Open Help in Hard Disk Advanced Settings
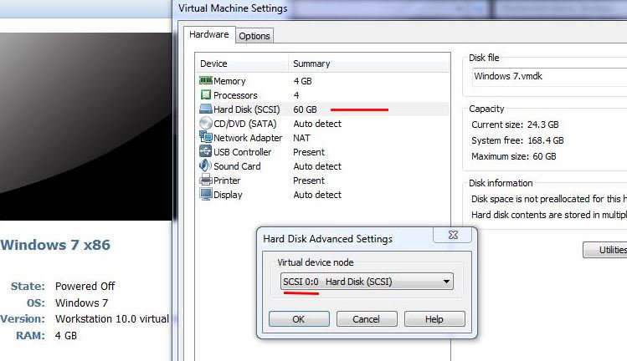Viewport: 627px width, 361px height. point(434,319)
